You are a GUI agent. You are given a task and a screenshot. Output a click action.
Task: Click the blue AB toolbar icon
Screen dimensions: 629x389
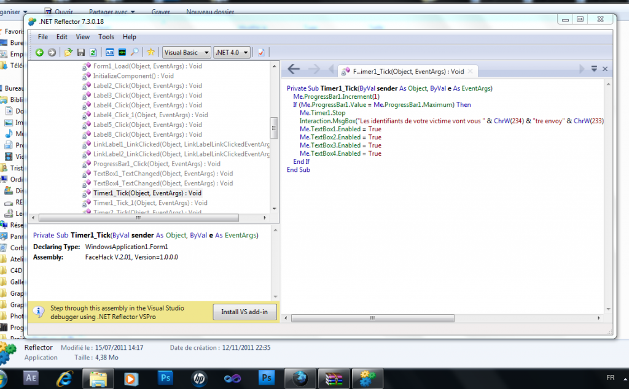[x=109, y=53]
